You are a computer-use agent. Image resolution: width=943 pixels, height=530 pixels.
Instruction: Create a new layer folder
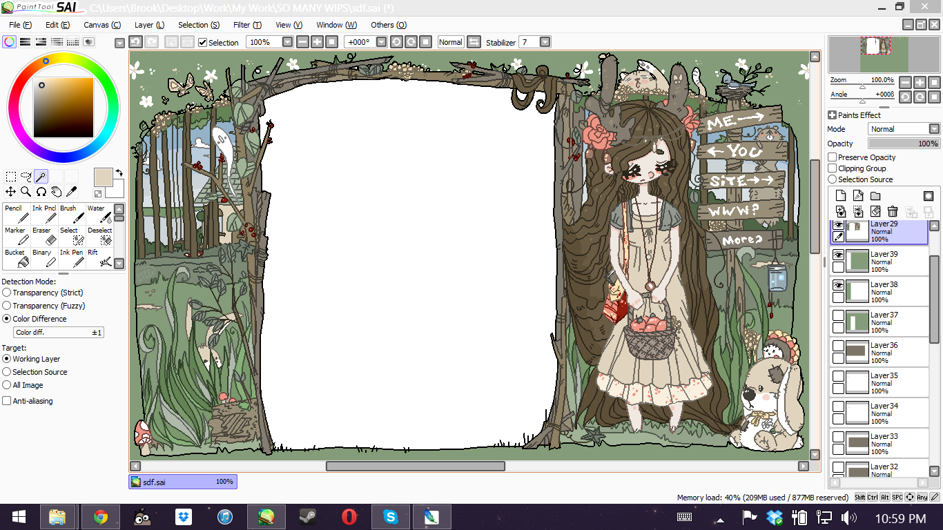(x=875, y=196)
